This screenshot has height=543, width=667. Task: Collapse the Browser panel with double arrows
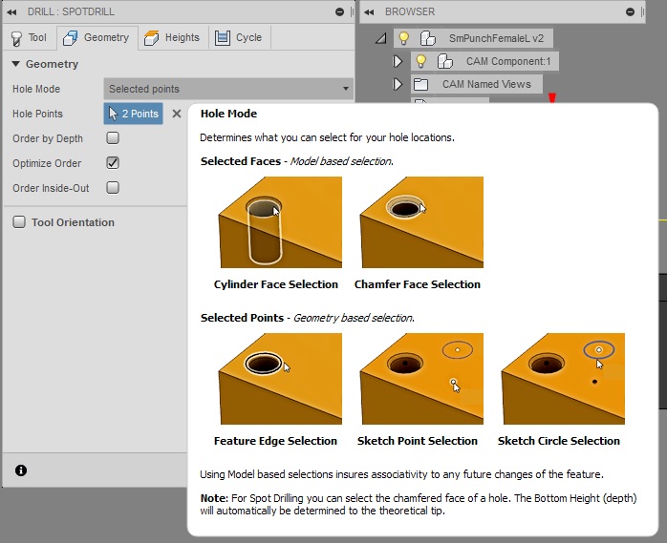coord(369,11)
